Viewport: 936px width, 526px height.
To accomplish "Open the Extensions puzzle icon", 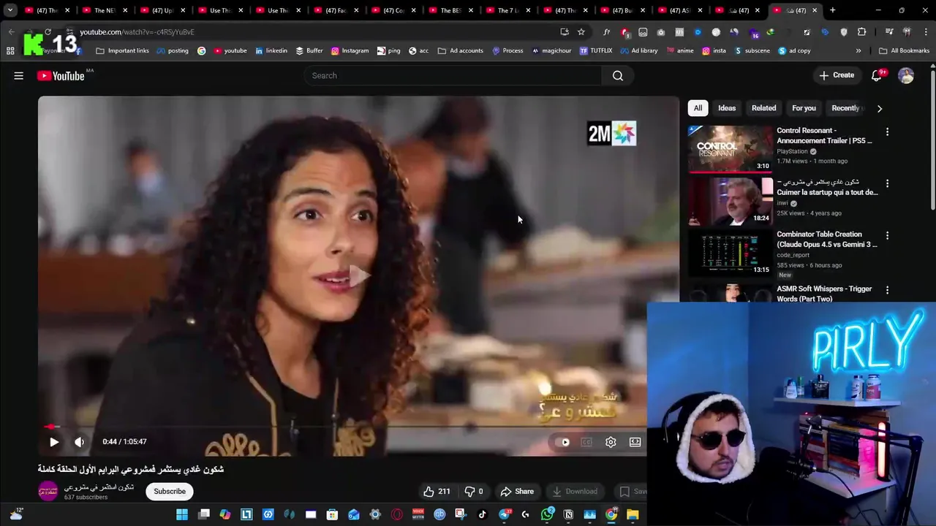I will point(861,32).
